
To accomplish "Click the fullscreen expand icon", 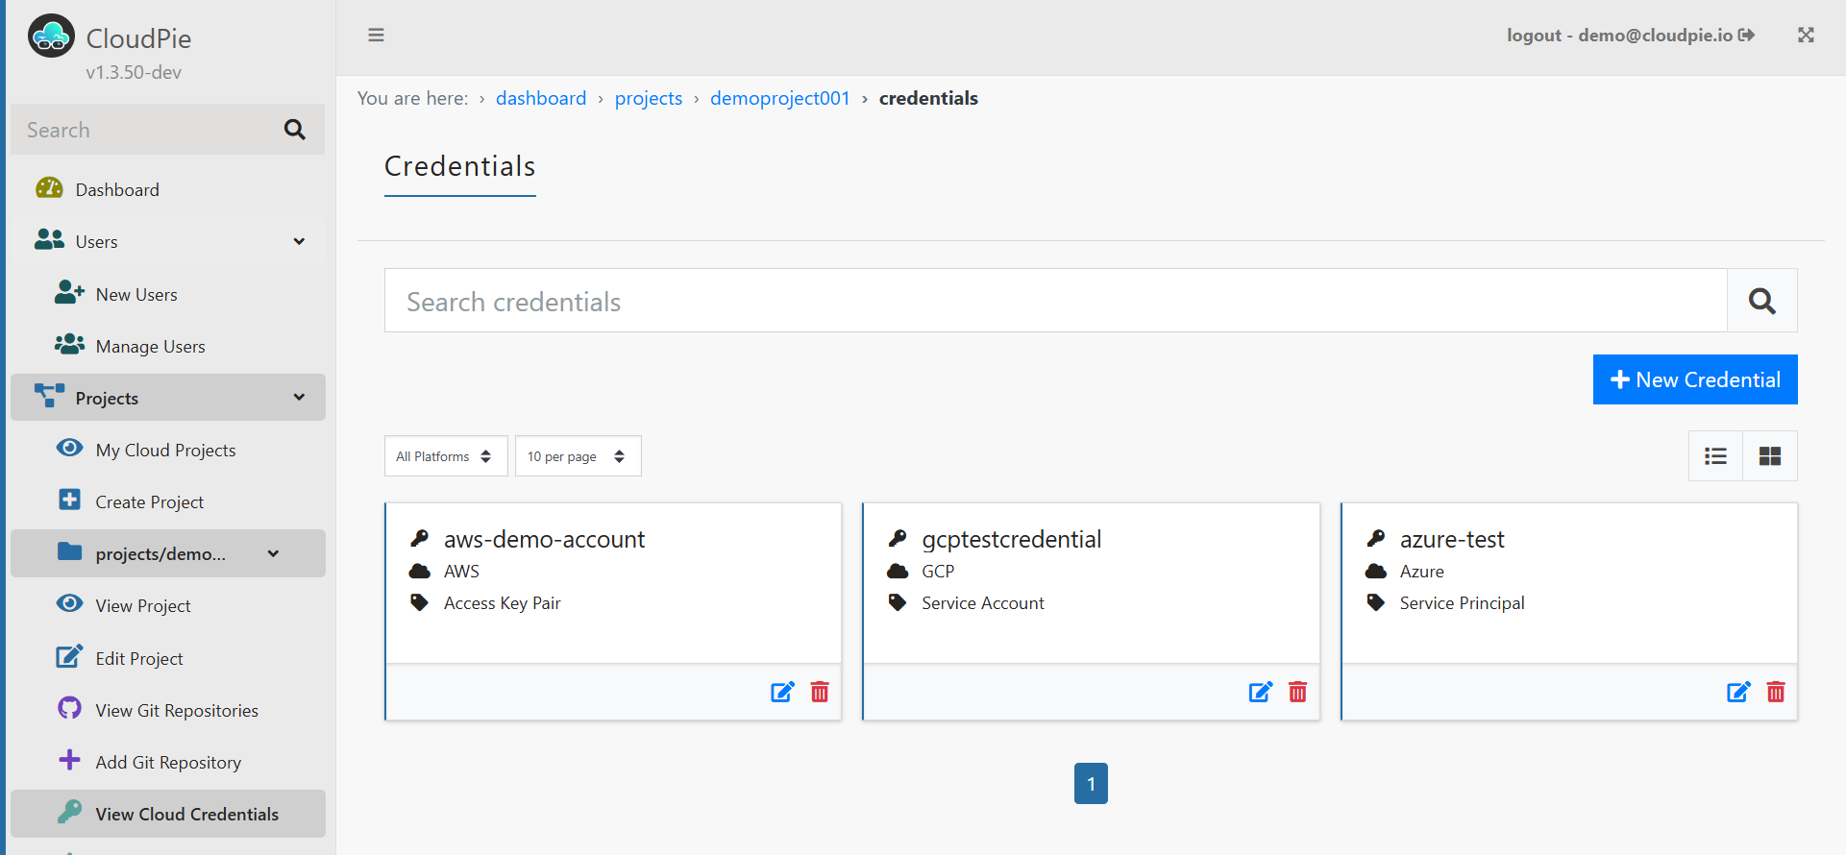I will coord(1806,36).
